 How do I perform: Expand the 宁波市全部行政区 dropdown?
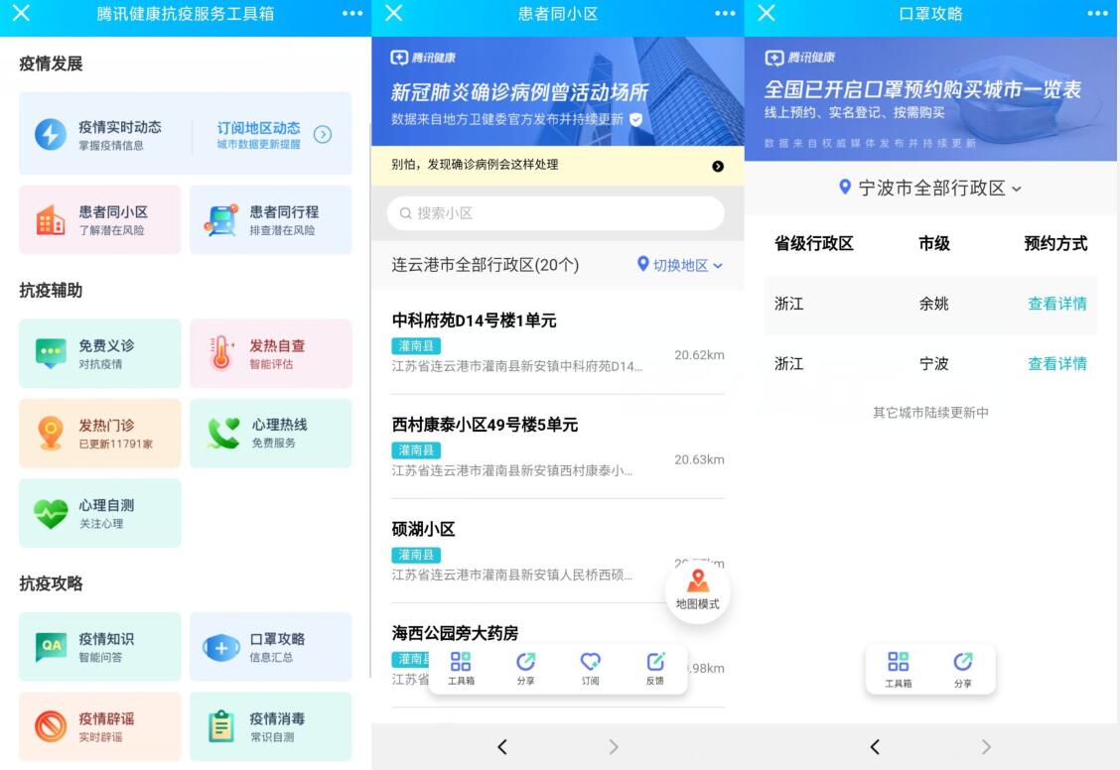pyautogui.click(x=930, y=188)
